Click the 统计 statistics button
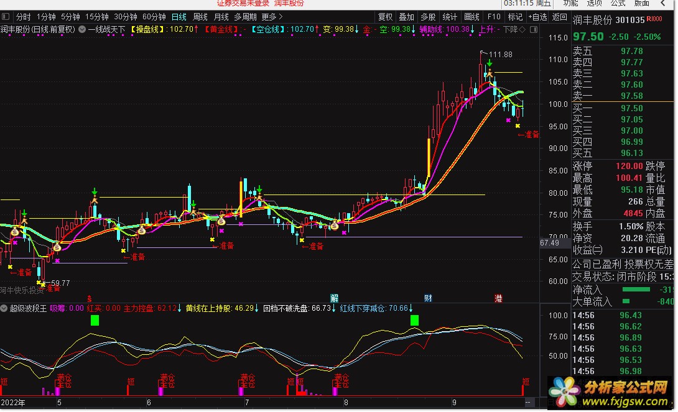The image size is (678, 412). 450,17
